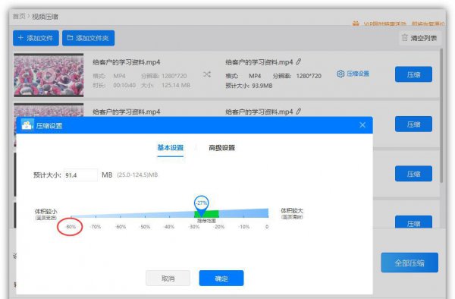
Task: Click the 首页 breadcrumb link
Action: click(19, 16)
